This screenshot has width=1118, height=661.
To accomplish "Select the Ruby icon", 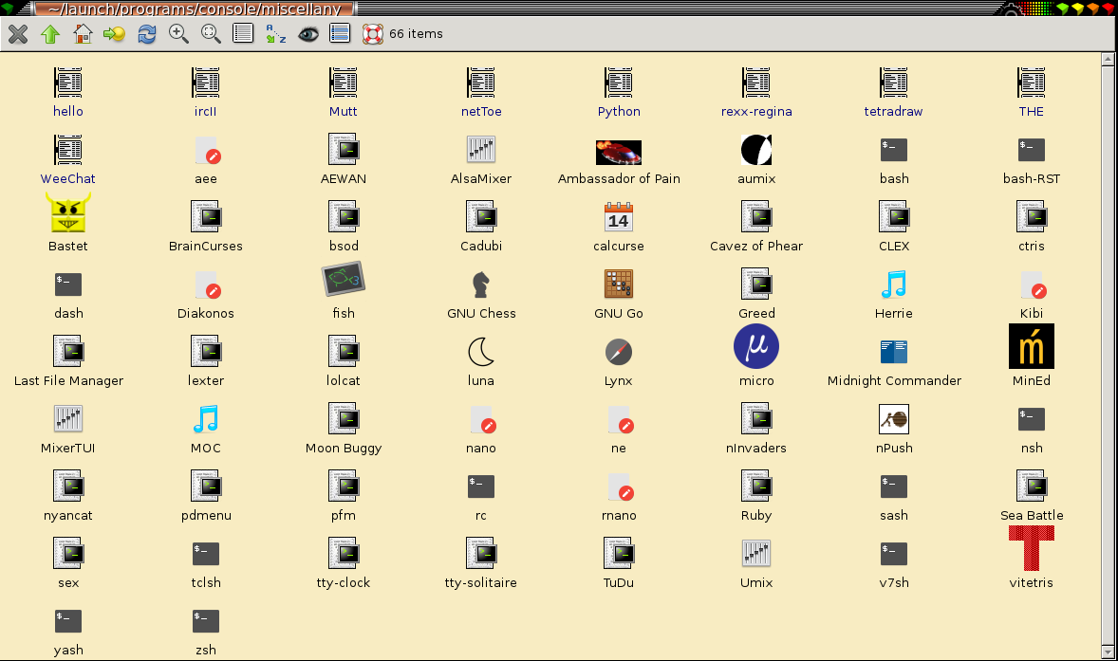I will (756, 486).
